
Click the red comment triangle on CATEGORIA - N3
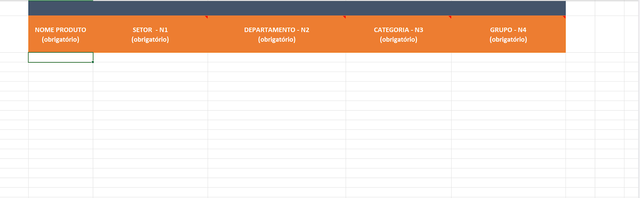pyautogui.click(x=450, y=17)
